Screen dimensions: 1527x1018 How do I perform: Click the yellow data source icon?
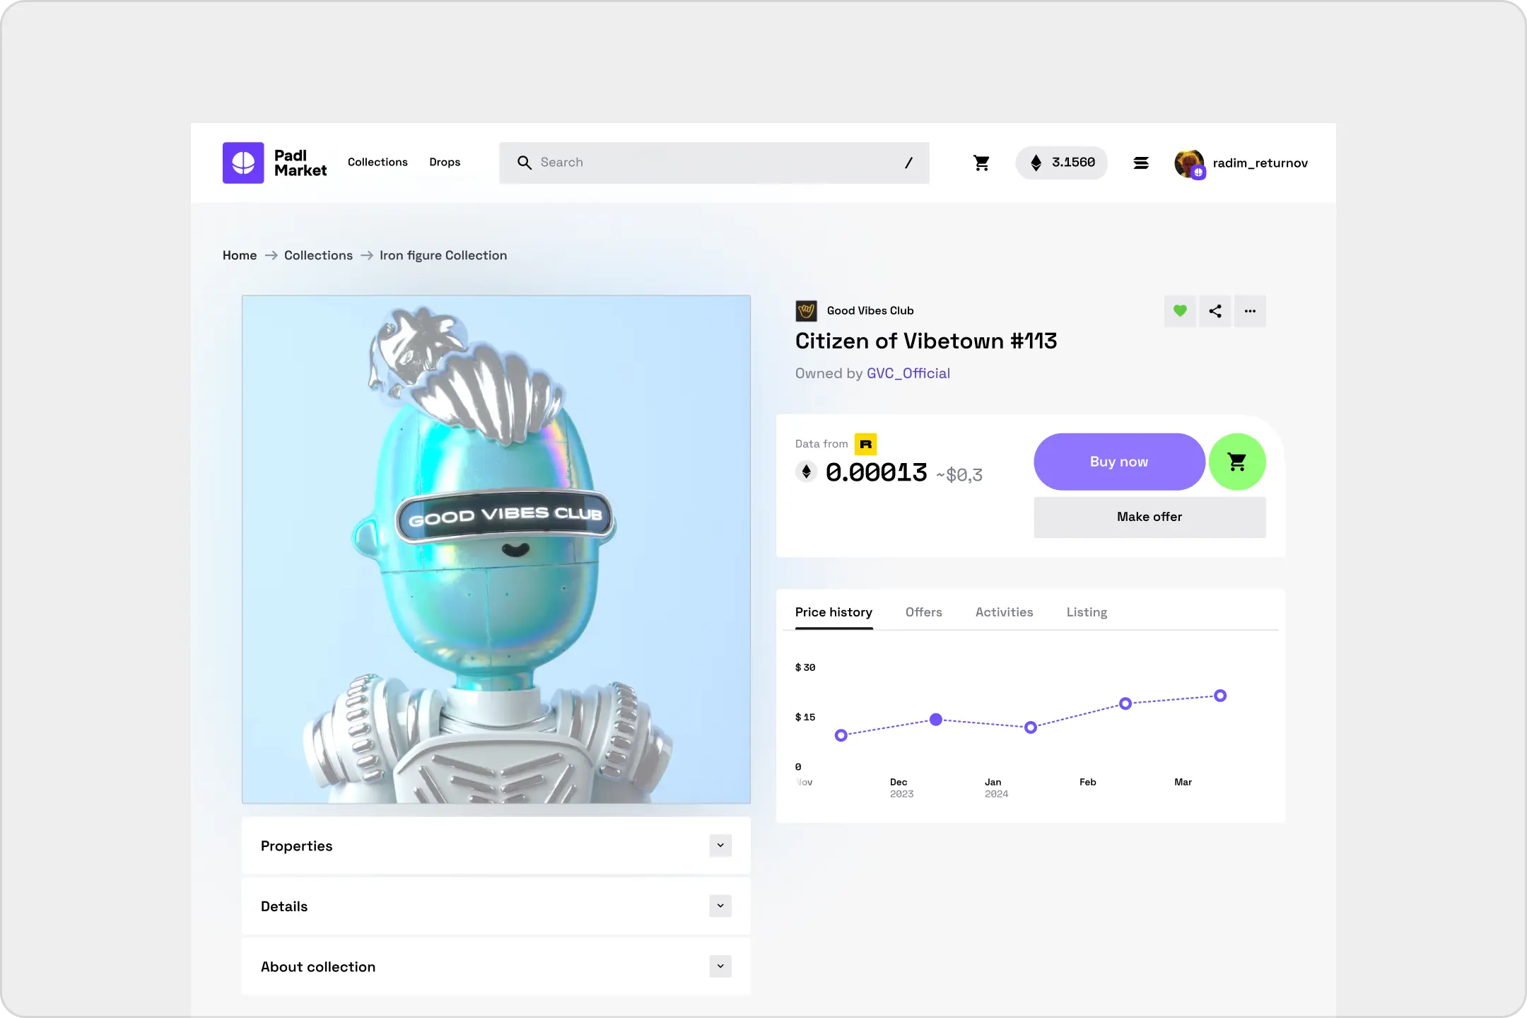click(x=865, y=444)
